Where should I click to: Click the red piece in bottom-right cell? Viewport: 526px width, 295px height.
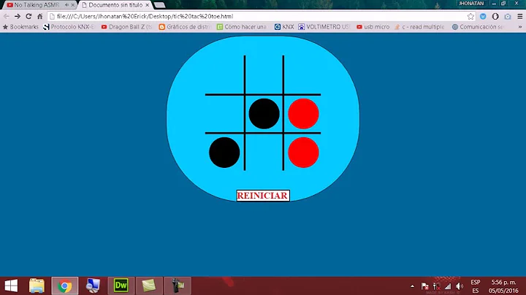(x=303, y=153)
